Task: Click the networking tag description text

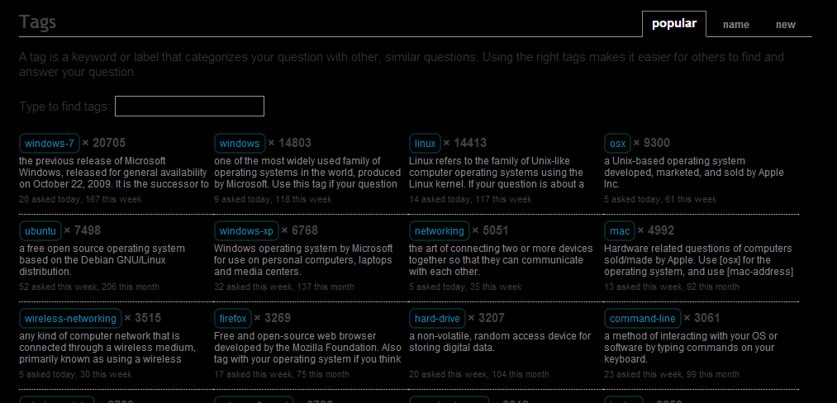Action: coord(501,260)
